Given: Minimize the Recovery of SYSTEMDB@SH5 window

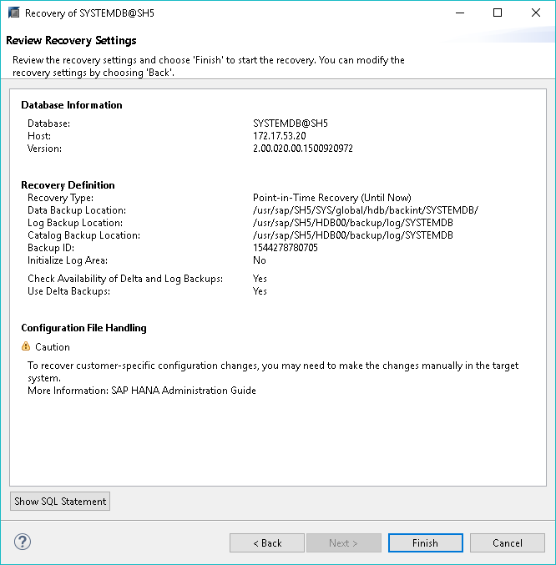Looking at the screenshot, I should (460, 13).
